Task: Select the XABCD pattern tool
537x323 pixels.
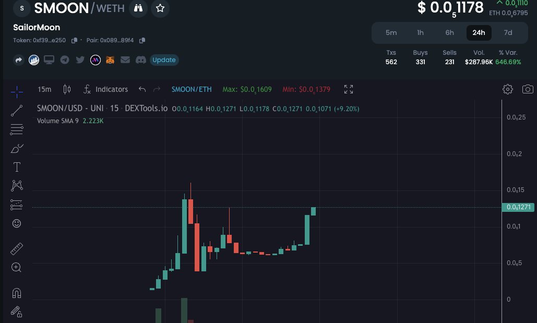Action: pyautogui.click(x=17, y=186)
